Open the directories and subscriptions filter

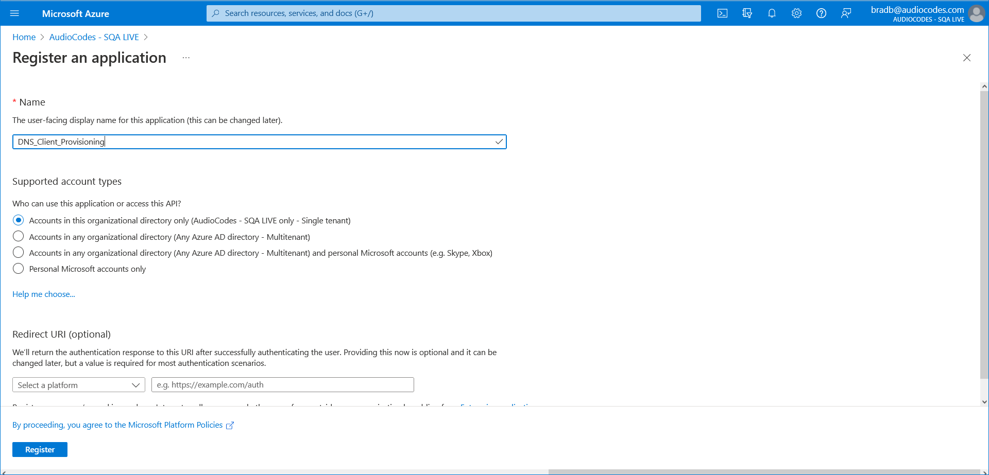(747, 13)
